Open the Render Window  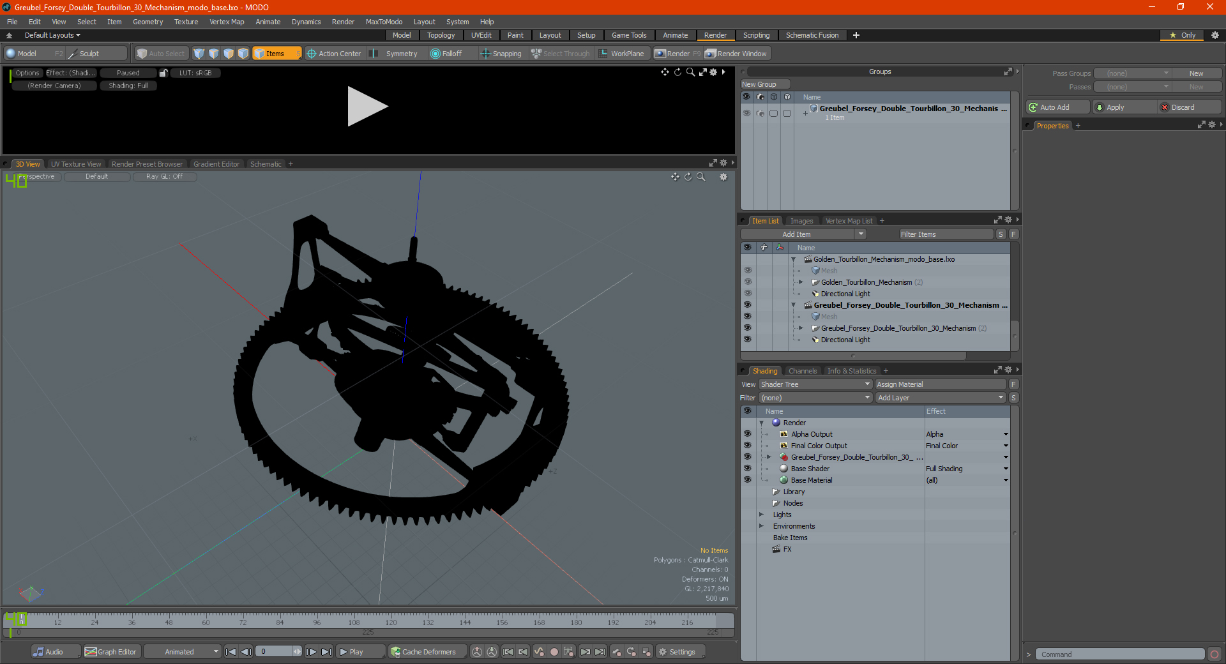pyautogui.click(x=736, y=54)
